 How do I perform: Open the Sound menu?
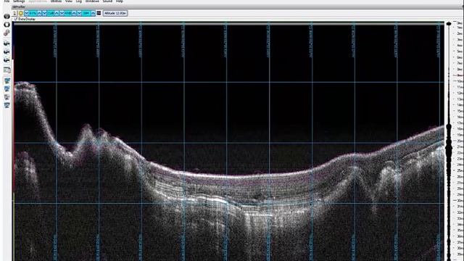(107, 1)
